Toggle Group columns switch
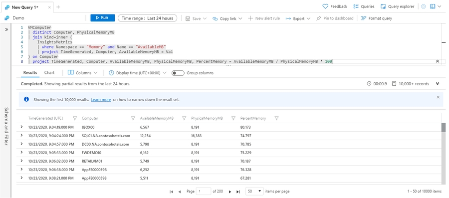This screenshot has width=449, height=198. (178, 73)
